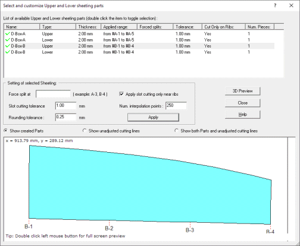Click the Num. Pieces column header
The height and width of the screenshot is (246, 300).
tap(260, 27)
